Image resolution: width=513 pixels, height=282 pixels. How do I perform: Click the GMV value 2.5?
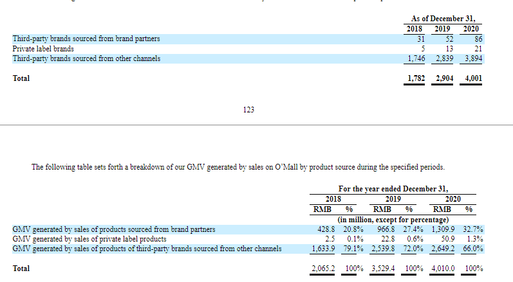click(330, 239)
